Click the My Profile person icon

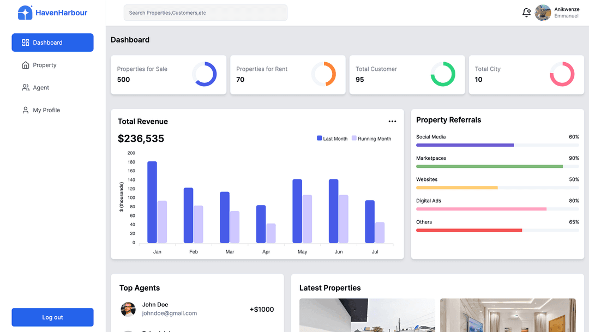26,110
